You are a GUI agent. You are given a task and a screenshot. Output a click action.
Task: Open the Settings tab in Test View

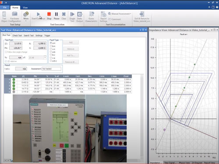pos(39,35)
